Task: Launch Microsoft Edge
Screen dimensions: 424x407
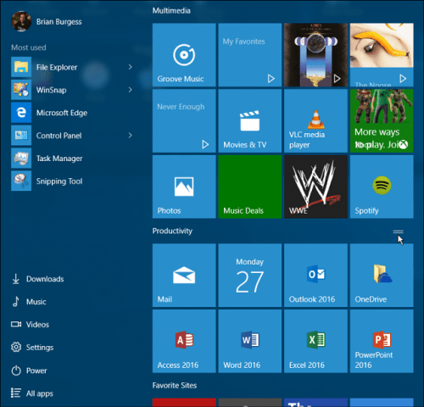Action: coord(72,113)
